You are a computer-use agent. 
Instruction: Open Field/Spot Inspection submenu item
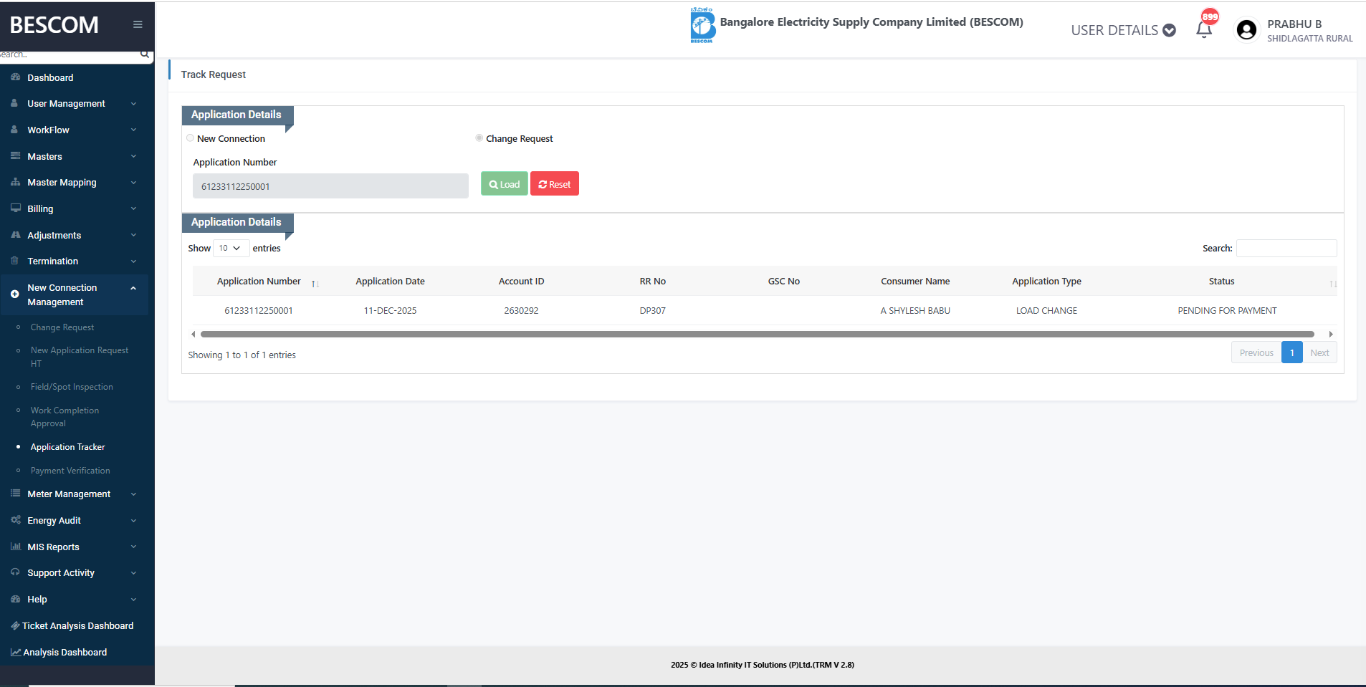point(72,387)
